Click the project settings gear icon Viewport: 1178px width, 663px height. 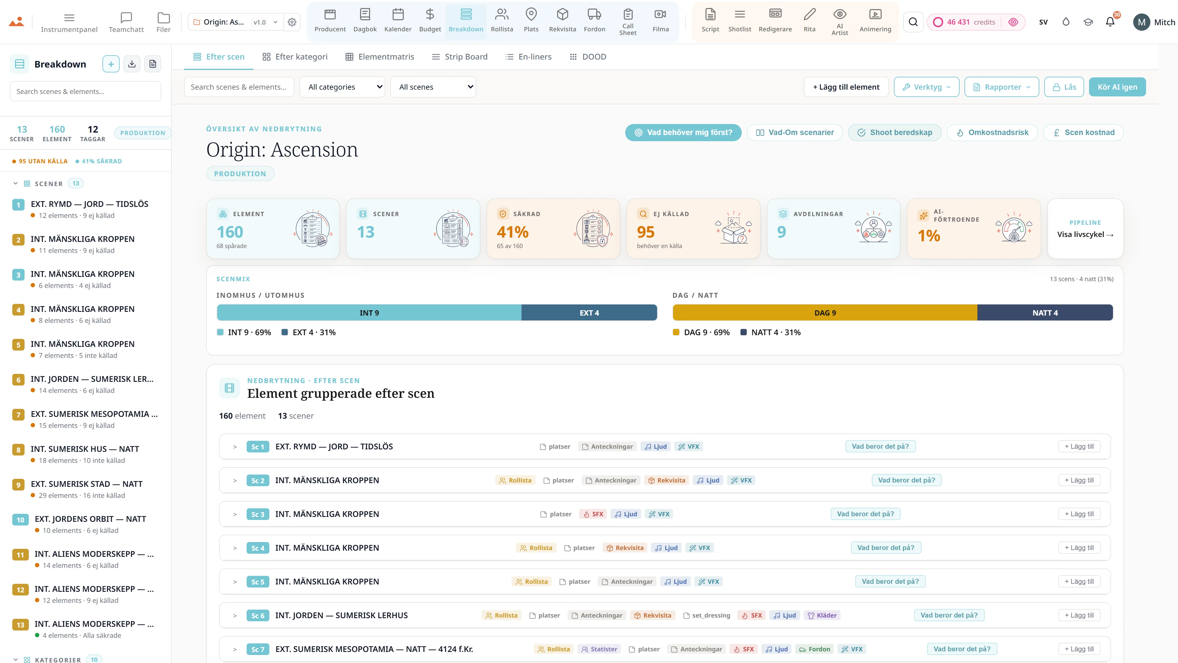[x=292, y=22]
